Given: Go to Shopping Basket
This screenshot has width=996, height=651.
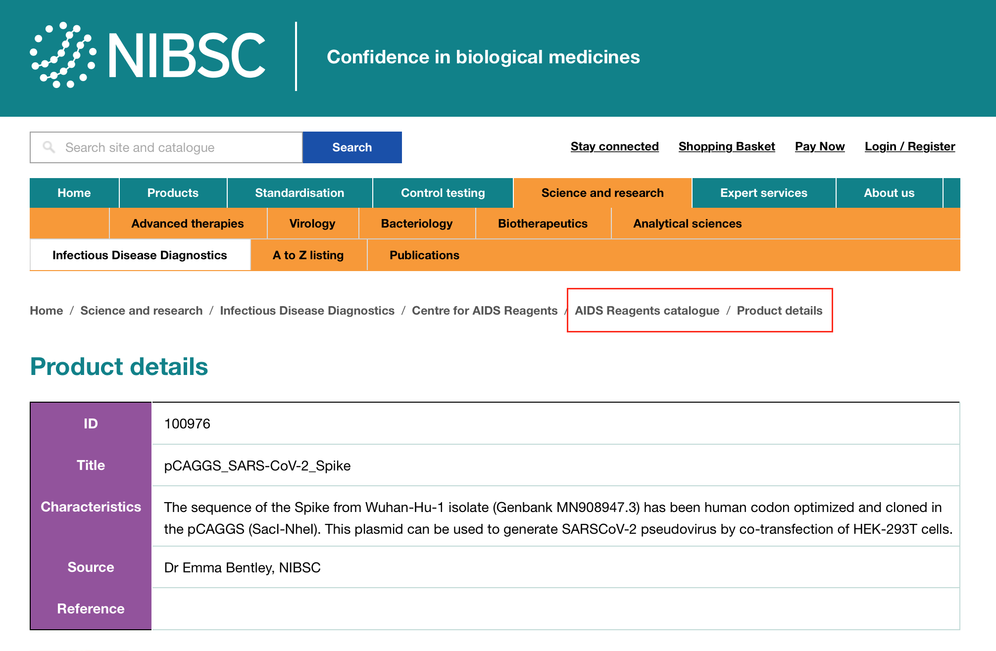Looking at the screenshot, I should 726,146.
